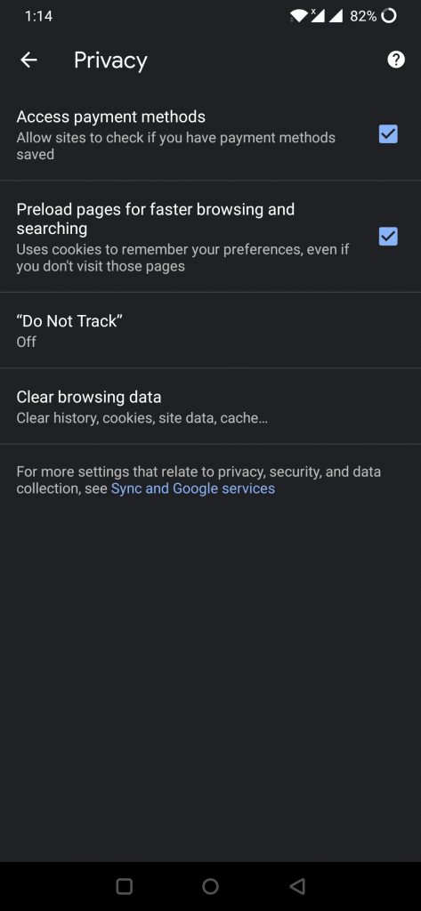Tap the Off status under Do Not Track
The image size is (421, 911).
tap(26, 343)
